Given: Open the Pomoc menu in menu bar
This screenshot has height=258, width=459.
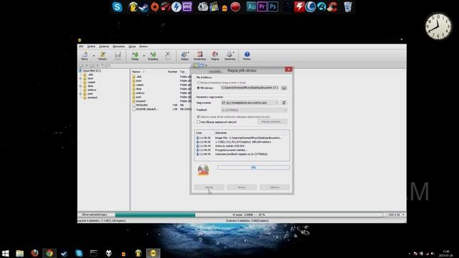Looking at the screenshot, I should pyautogui.click(x=143, y=47).
